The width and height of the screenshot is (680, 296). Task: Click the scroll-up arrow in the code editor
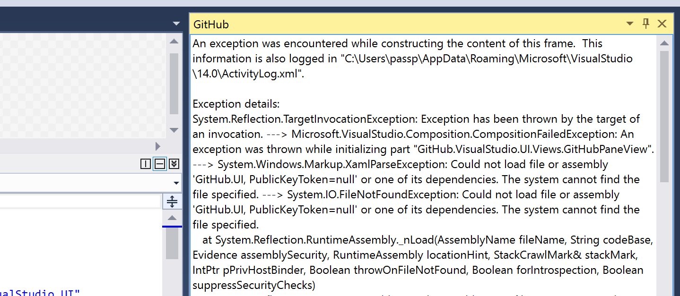point(173,218)
